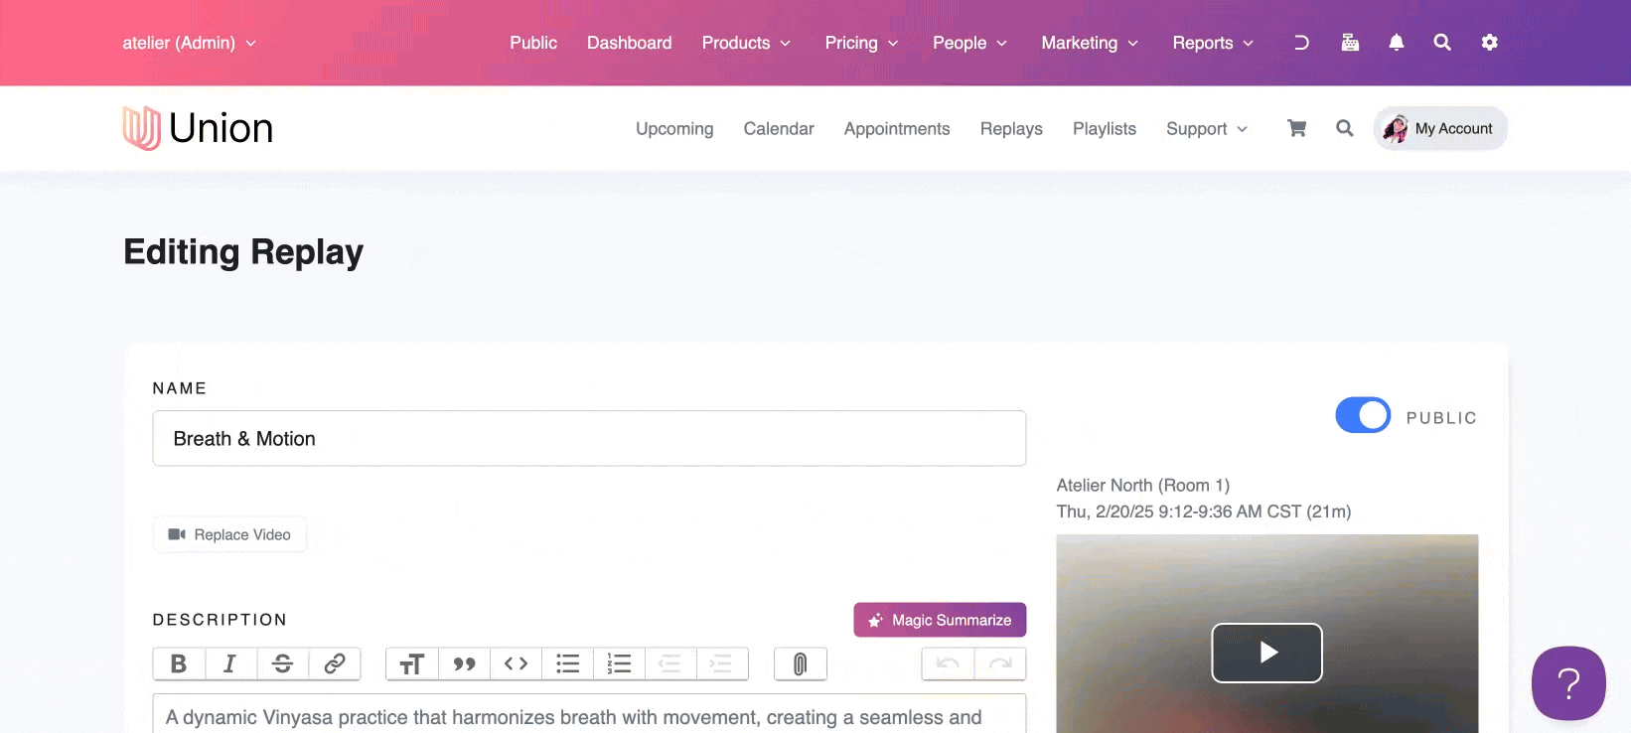The image size is (1631, 733).
Task: Toggle the Public switch off
Action: [x=1363, y=415]
